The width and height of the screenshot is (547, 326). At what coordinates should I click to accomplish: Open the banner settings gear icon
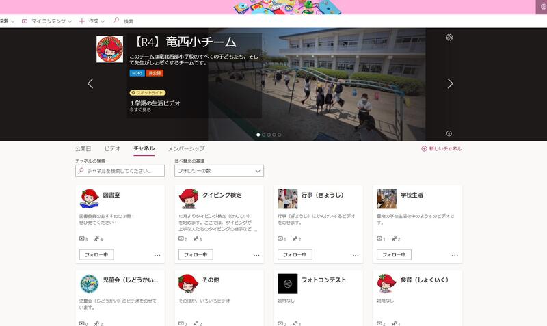(449, 37)
